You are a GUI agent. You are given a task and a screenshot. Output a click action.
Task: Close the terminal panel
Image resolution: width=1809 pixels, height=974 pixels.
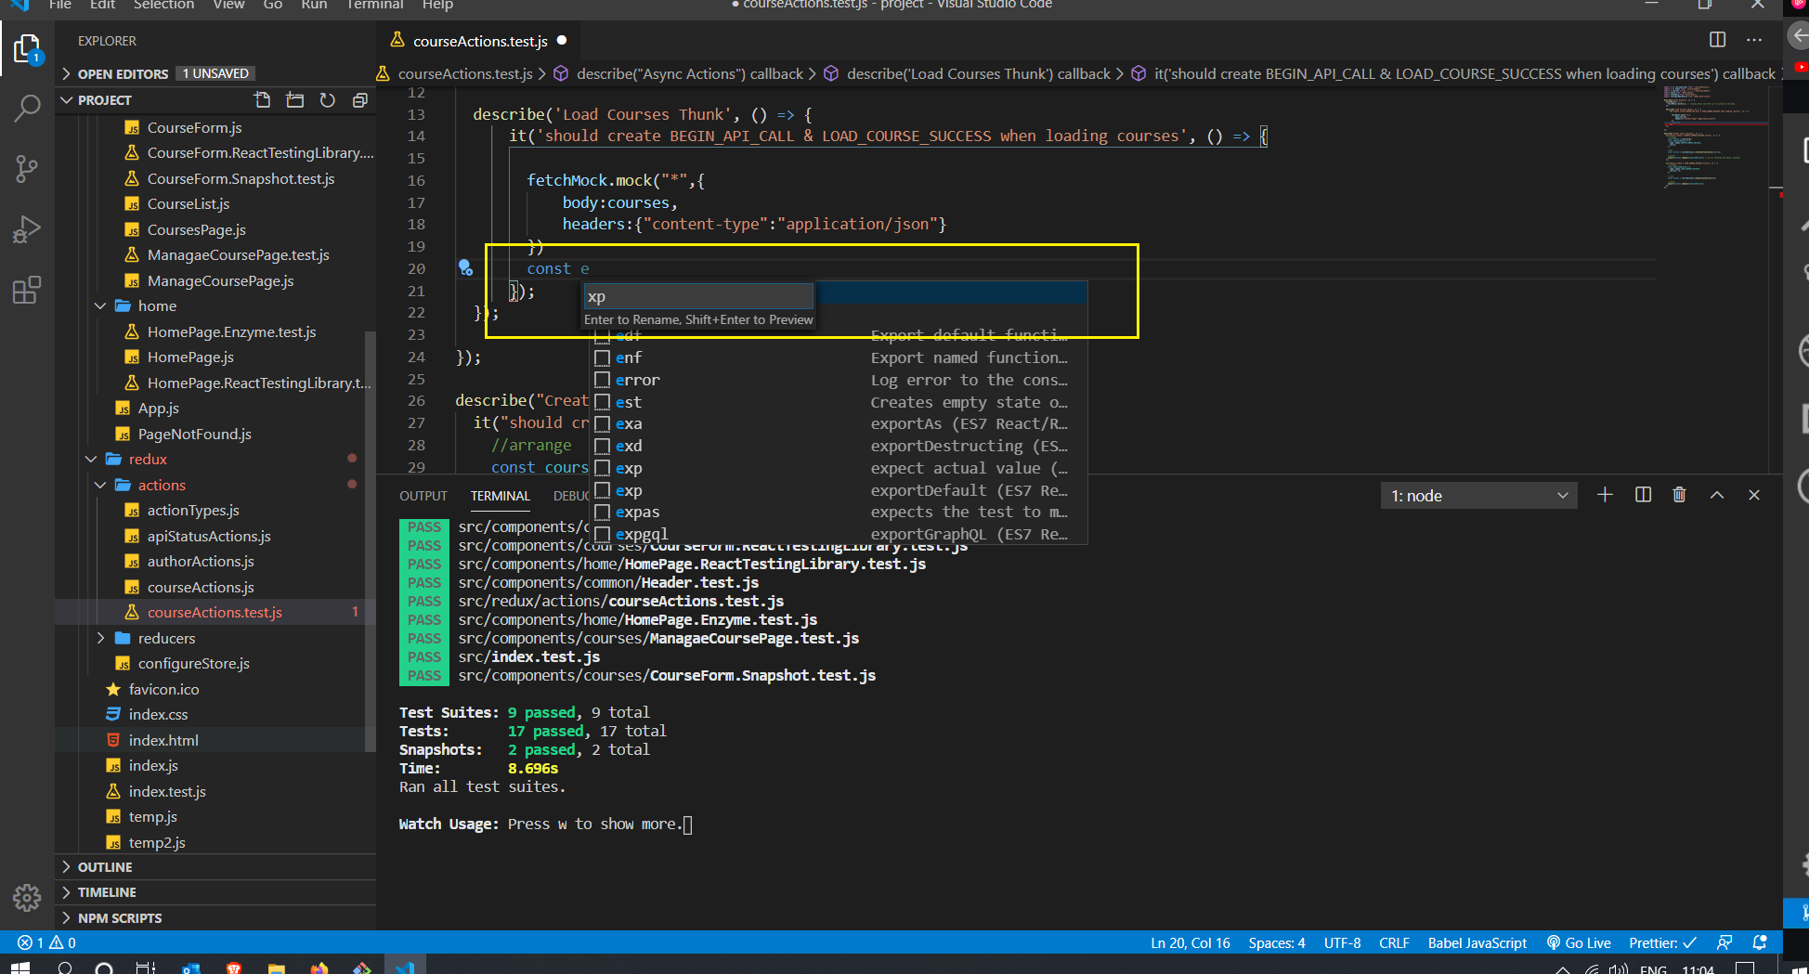click(1754, 495)
